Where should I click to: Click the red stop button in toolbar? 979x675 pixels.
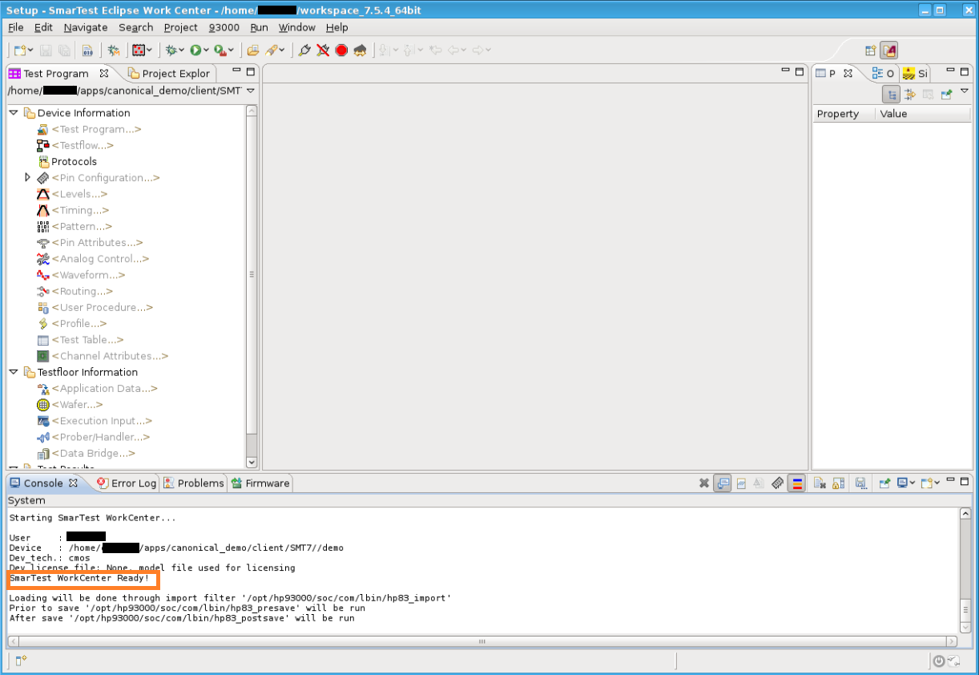click(x=341, y=51)
